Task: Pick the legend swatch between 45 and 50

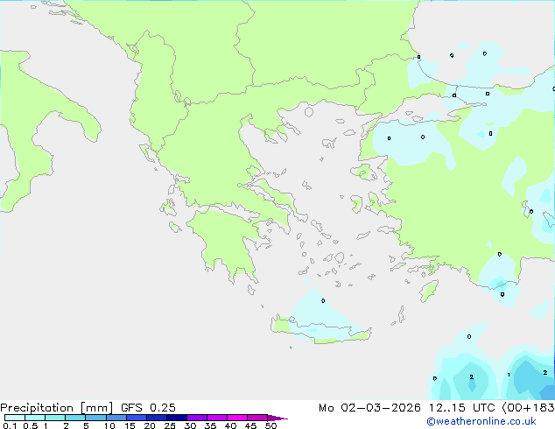Action: point(257,418)
